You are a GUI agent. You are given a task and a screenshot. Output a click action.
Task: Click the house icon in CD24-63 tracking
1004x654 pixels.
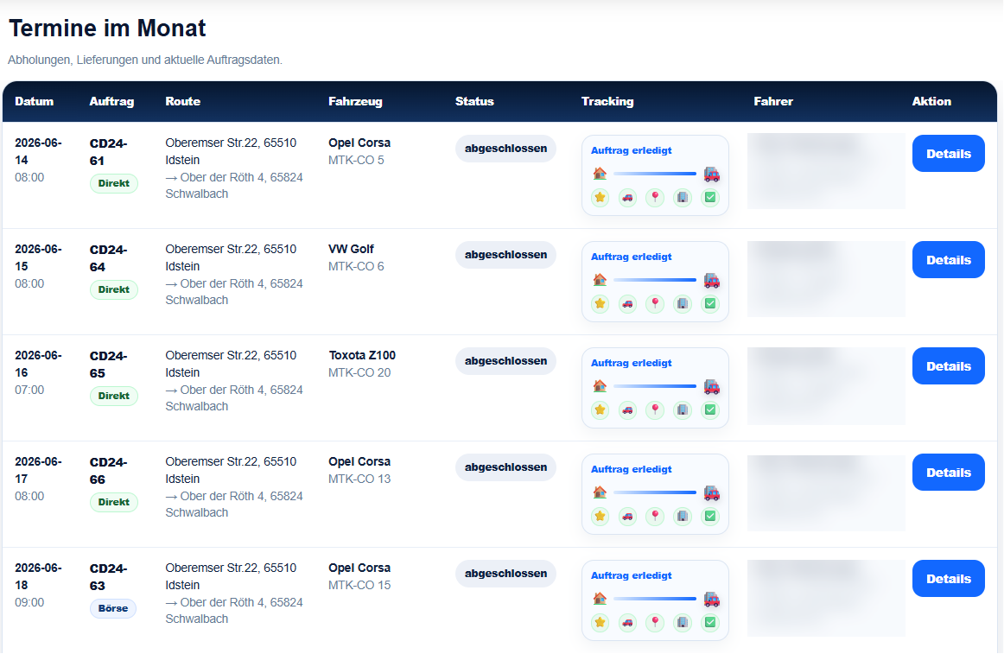tap(600, 598)
